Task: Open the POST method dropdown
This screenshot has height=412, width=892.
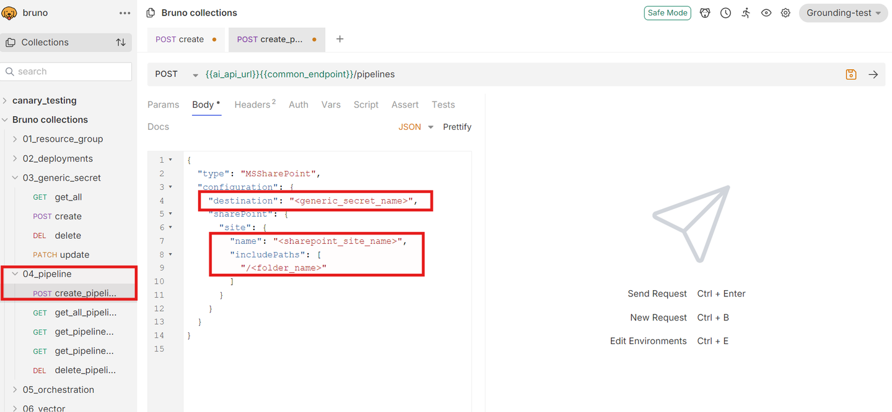Action: click(x=176, y=74)
